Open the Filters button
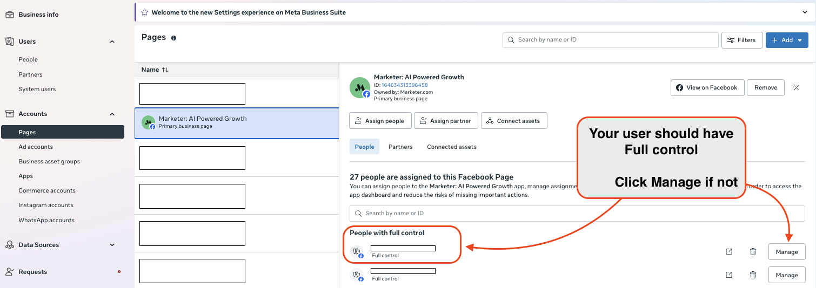 pos(742,40)
